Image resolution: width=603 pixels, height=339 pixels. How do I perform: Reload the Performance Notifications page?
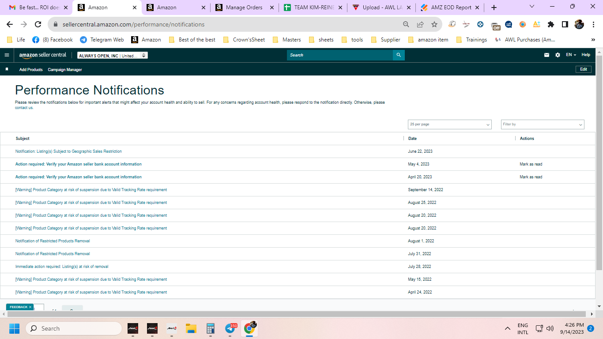(38, 24)
